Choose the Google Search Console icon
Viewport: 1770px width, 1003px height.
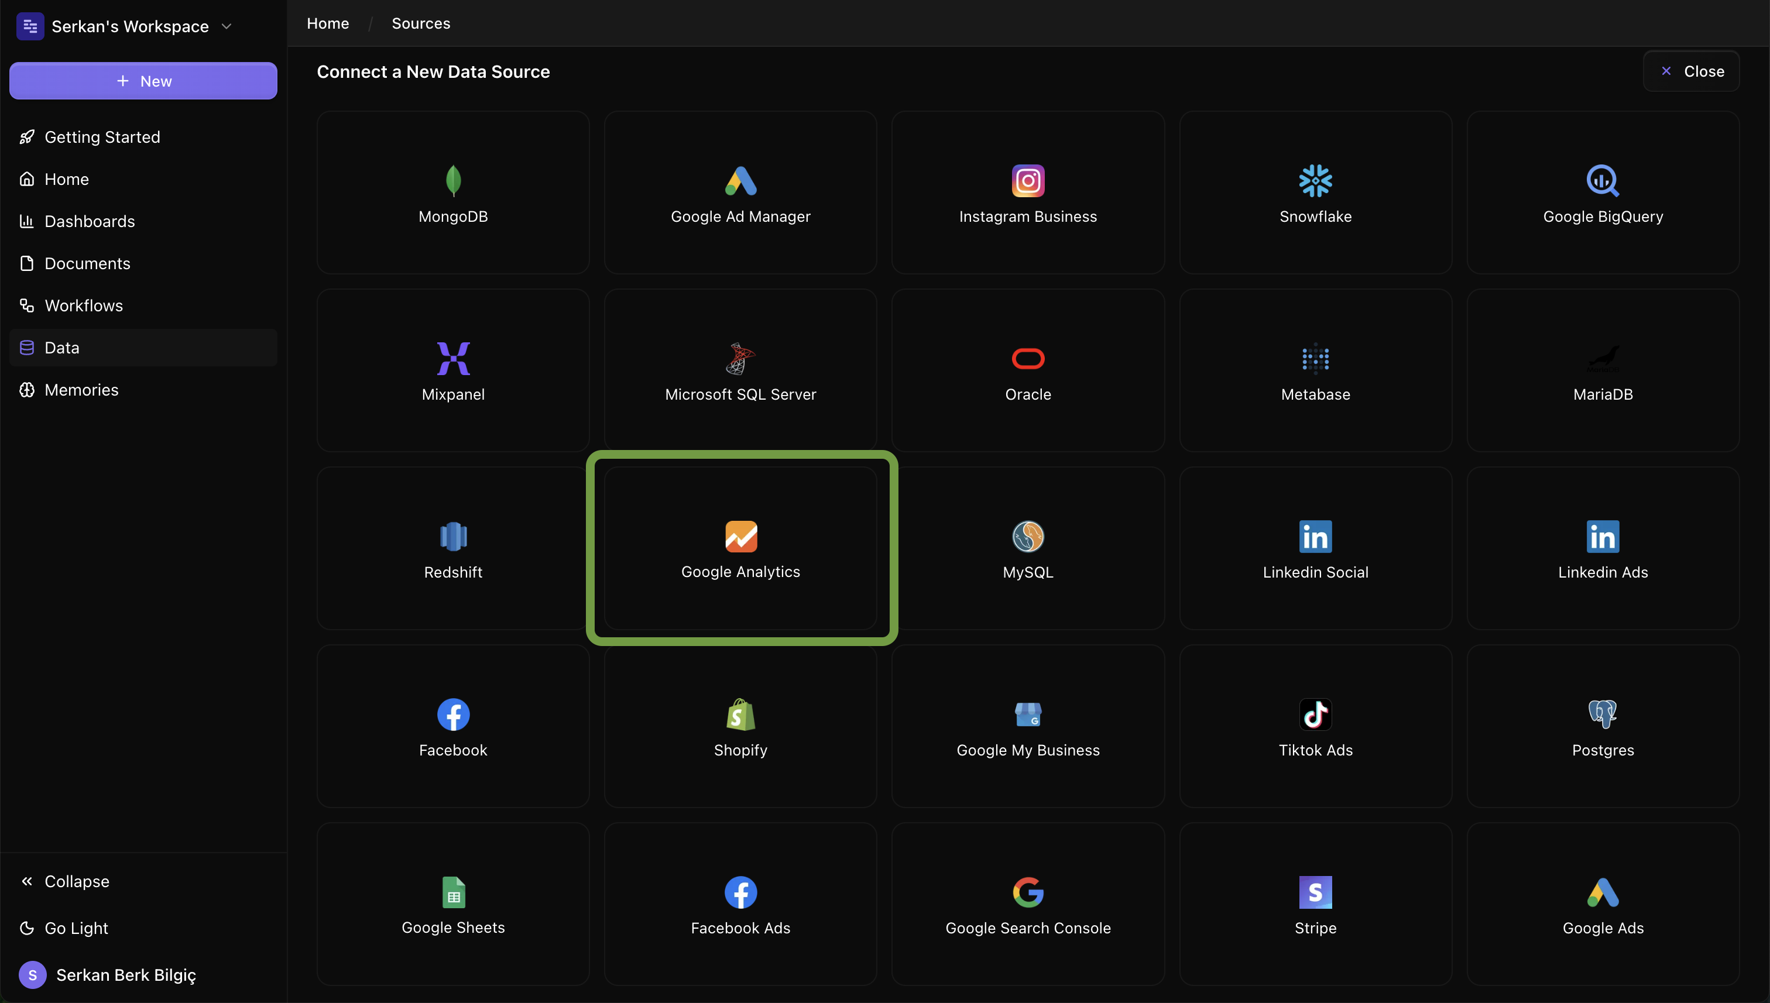point(1028,892)
